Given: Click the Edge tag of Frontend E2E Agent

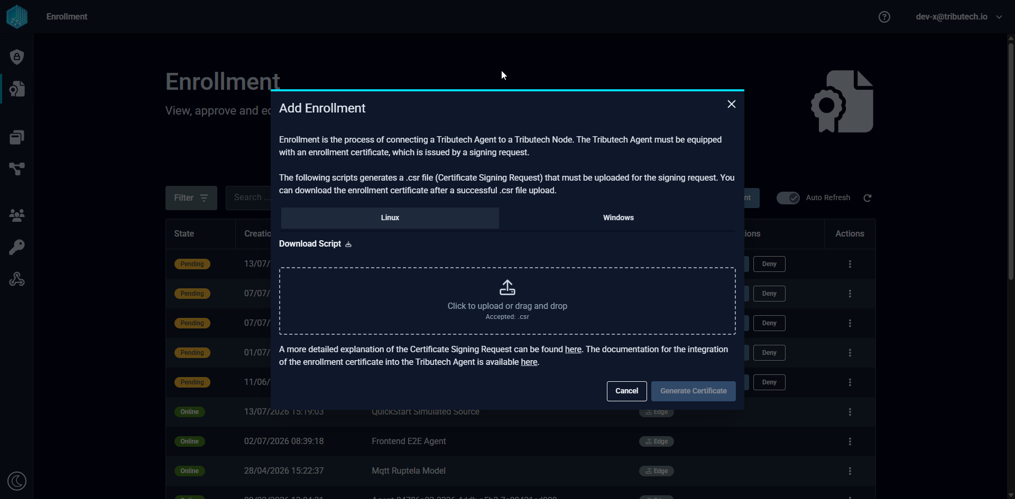Looking at the screenshot, I should (x=657, y=441).
